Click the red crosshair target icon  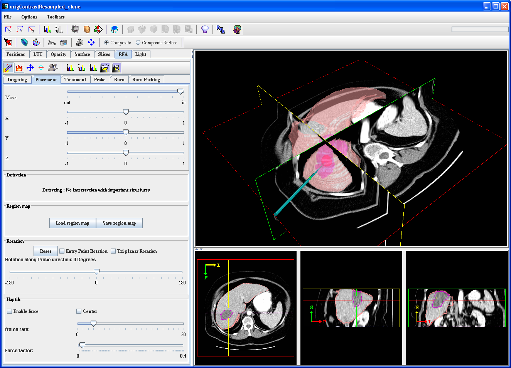tap(41, 68)
